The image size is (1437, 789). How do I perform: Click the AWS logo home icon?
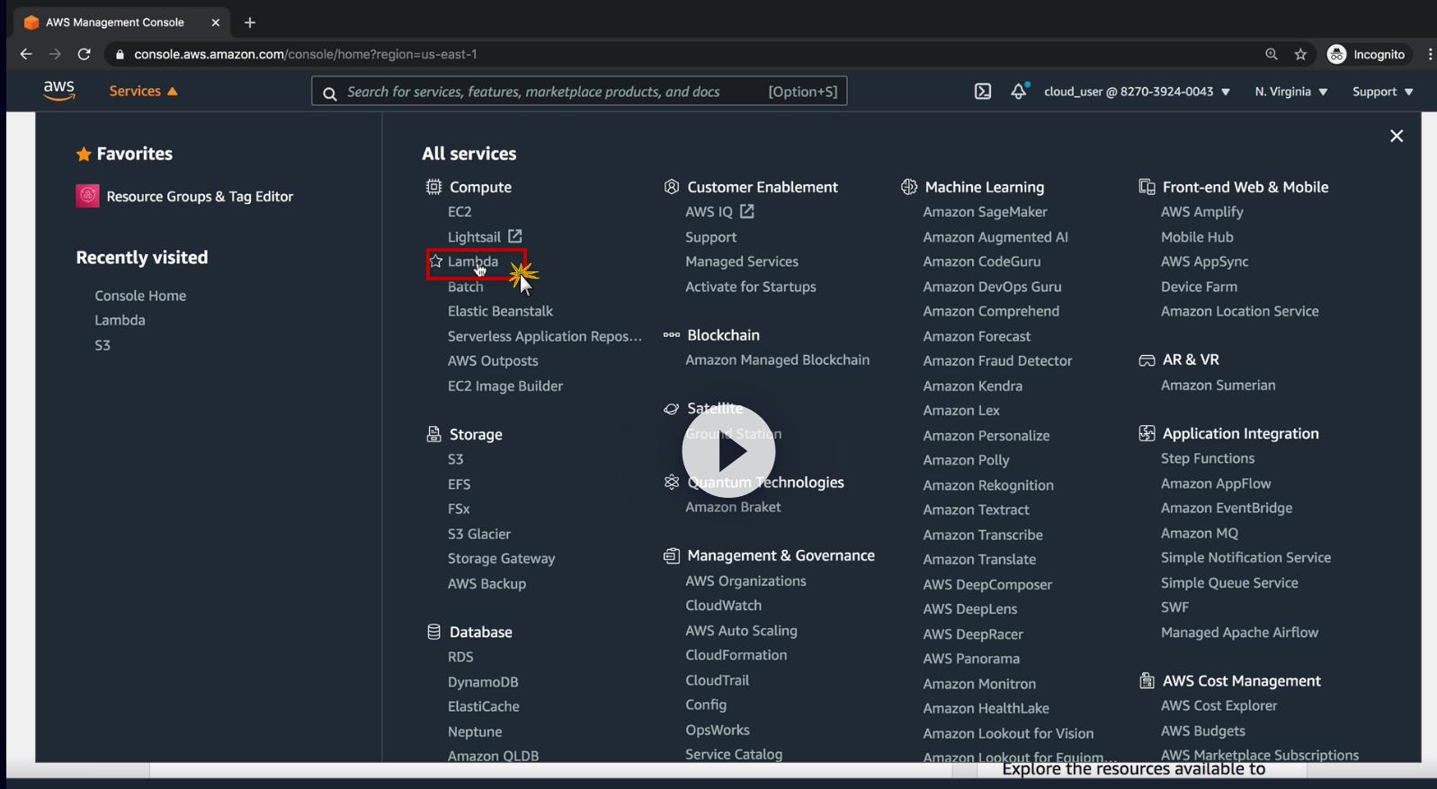(x=59, y=90)
